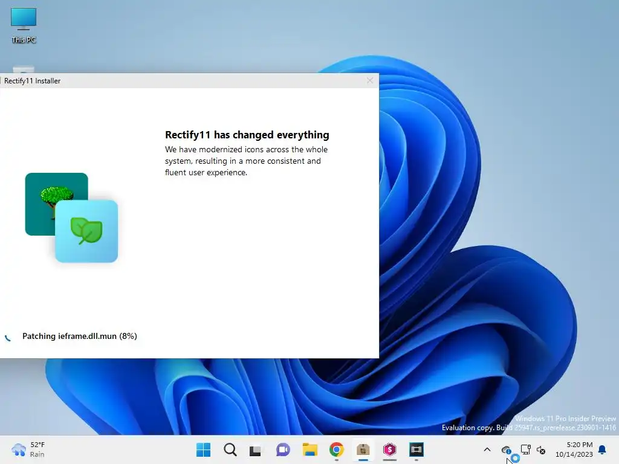Open the This PC desktop icon
The height and width of the screenshot is (464, 619).
pos(24,25)
